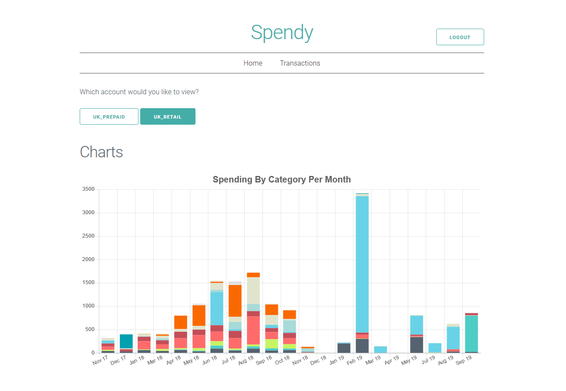
Task: Select the UK_PREPAID account
Action: (x=109, y=116)
